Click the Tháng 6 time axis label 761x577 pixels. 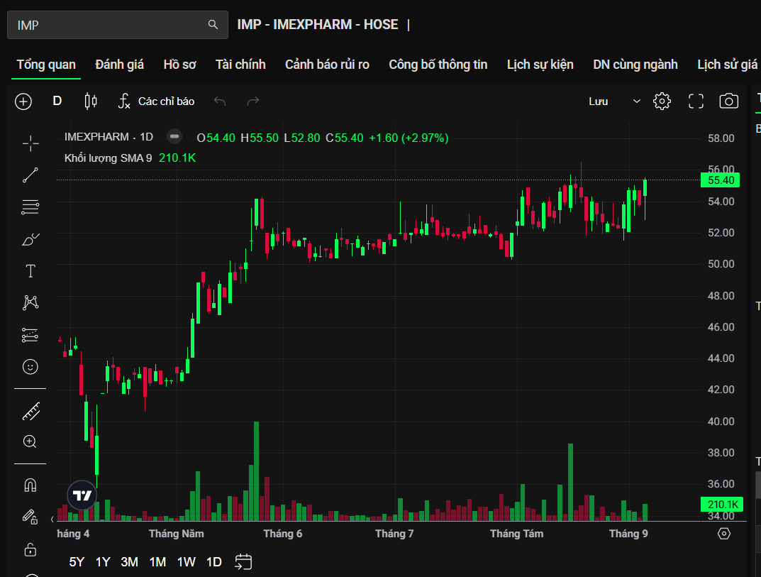[x=282, y=534]
